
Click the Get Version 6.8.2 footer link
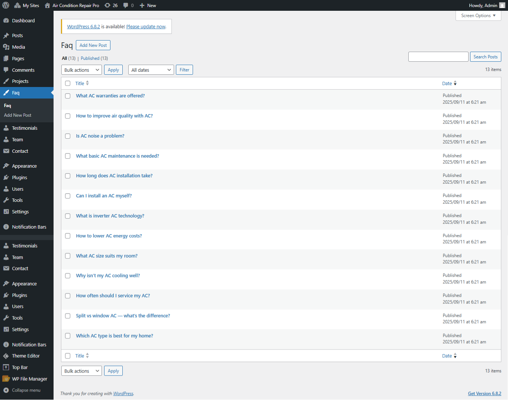[x=485, y=393]
